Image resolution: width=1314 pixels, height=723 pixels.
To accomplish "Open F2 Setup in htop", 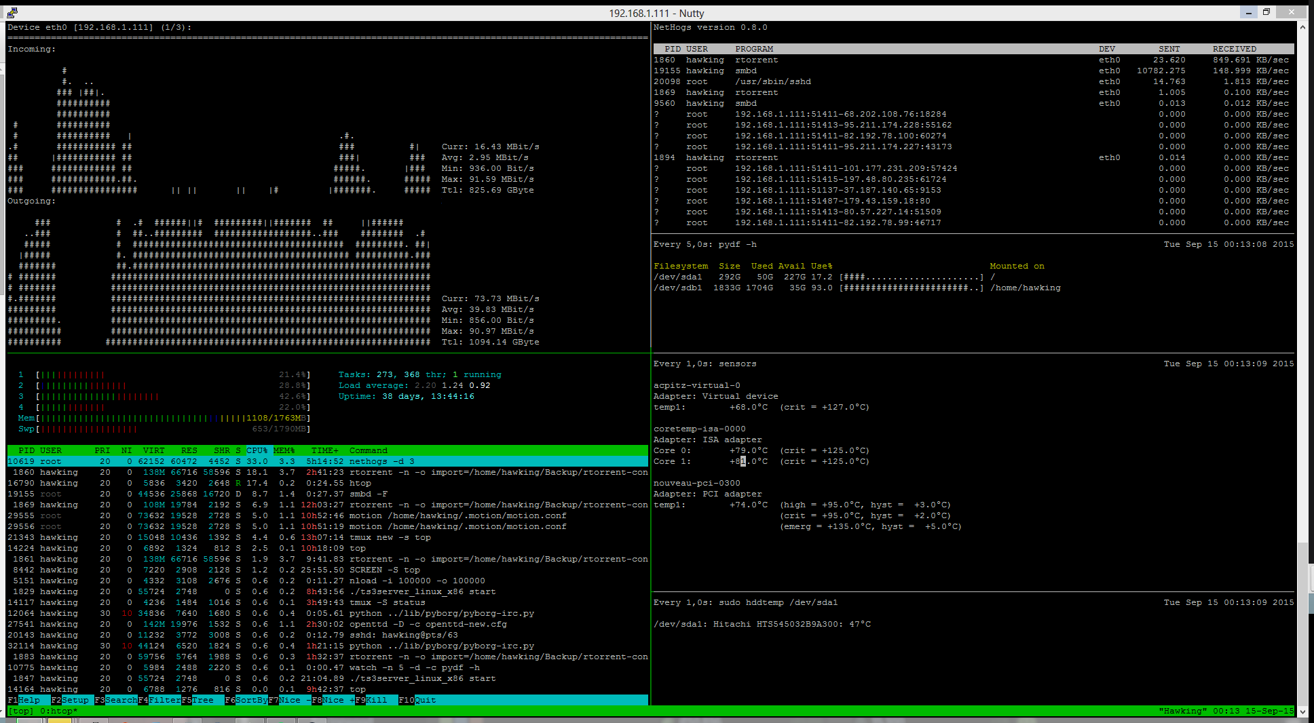I will (75, 700).
